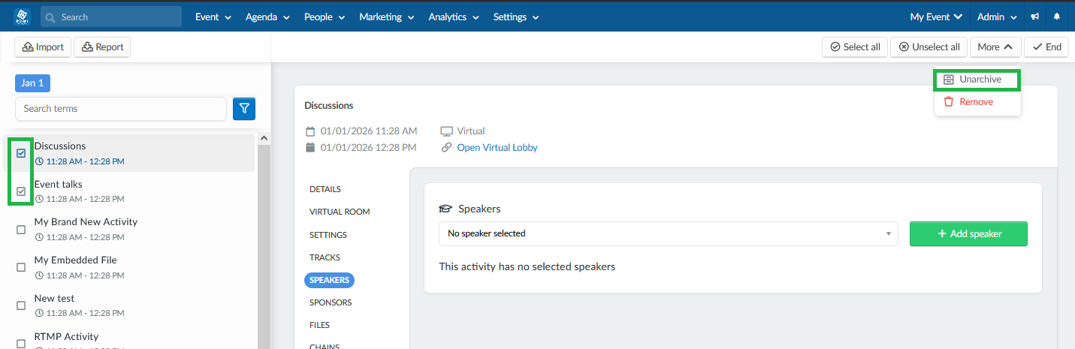The image size is (1075, 349).
Task: Expand the My Event selector
Action: (936, 17)
